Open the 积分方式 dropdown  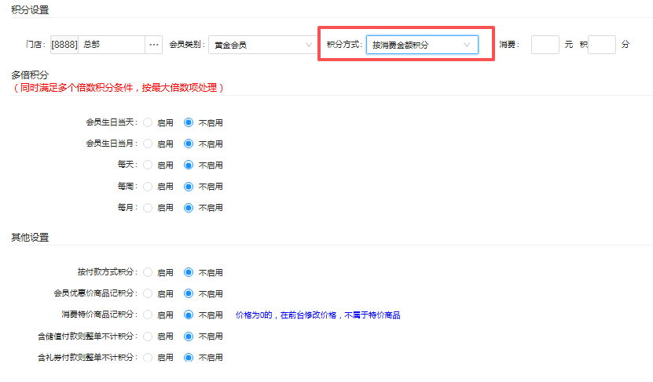422,45
